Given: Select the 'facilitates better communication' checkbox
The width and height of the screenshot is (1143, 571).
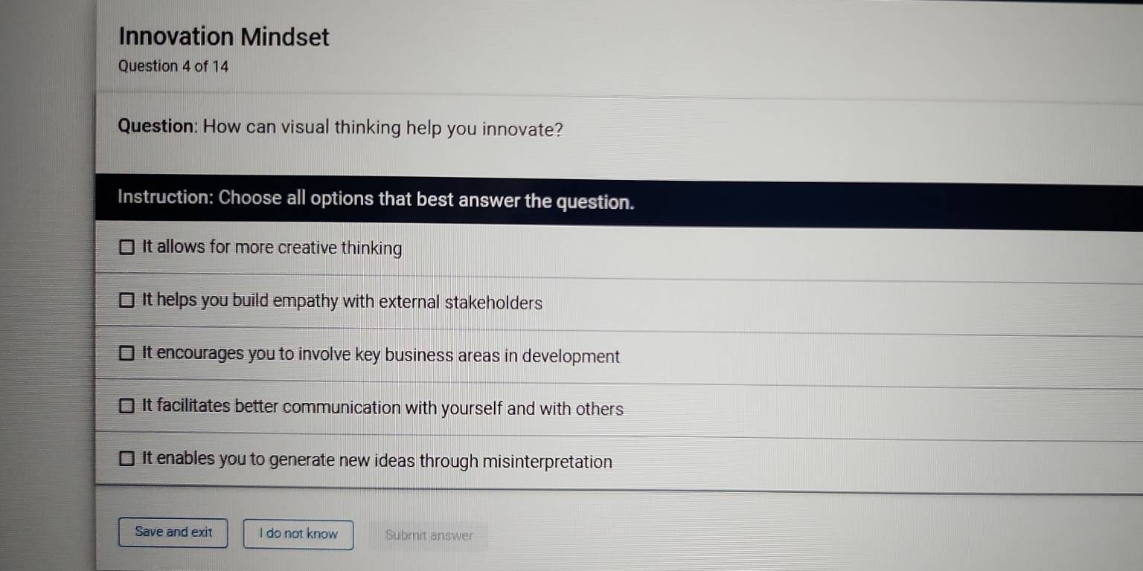Looking at the screenshot, I should [128, 407].
